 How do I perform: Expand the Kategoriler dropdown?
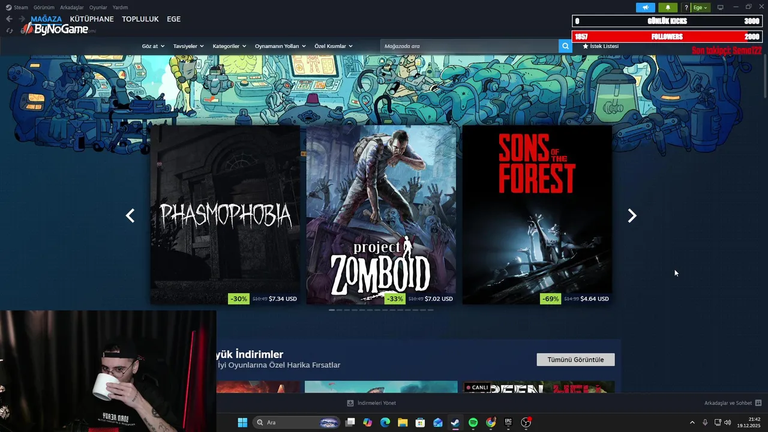click(229, 46)
